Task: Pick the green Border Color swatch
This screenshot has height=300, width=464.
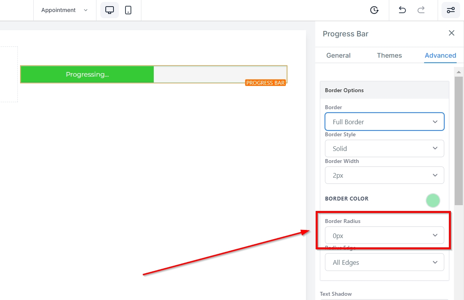Action: (433, 201)
